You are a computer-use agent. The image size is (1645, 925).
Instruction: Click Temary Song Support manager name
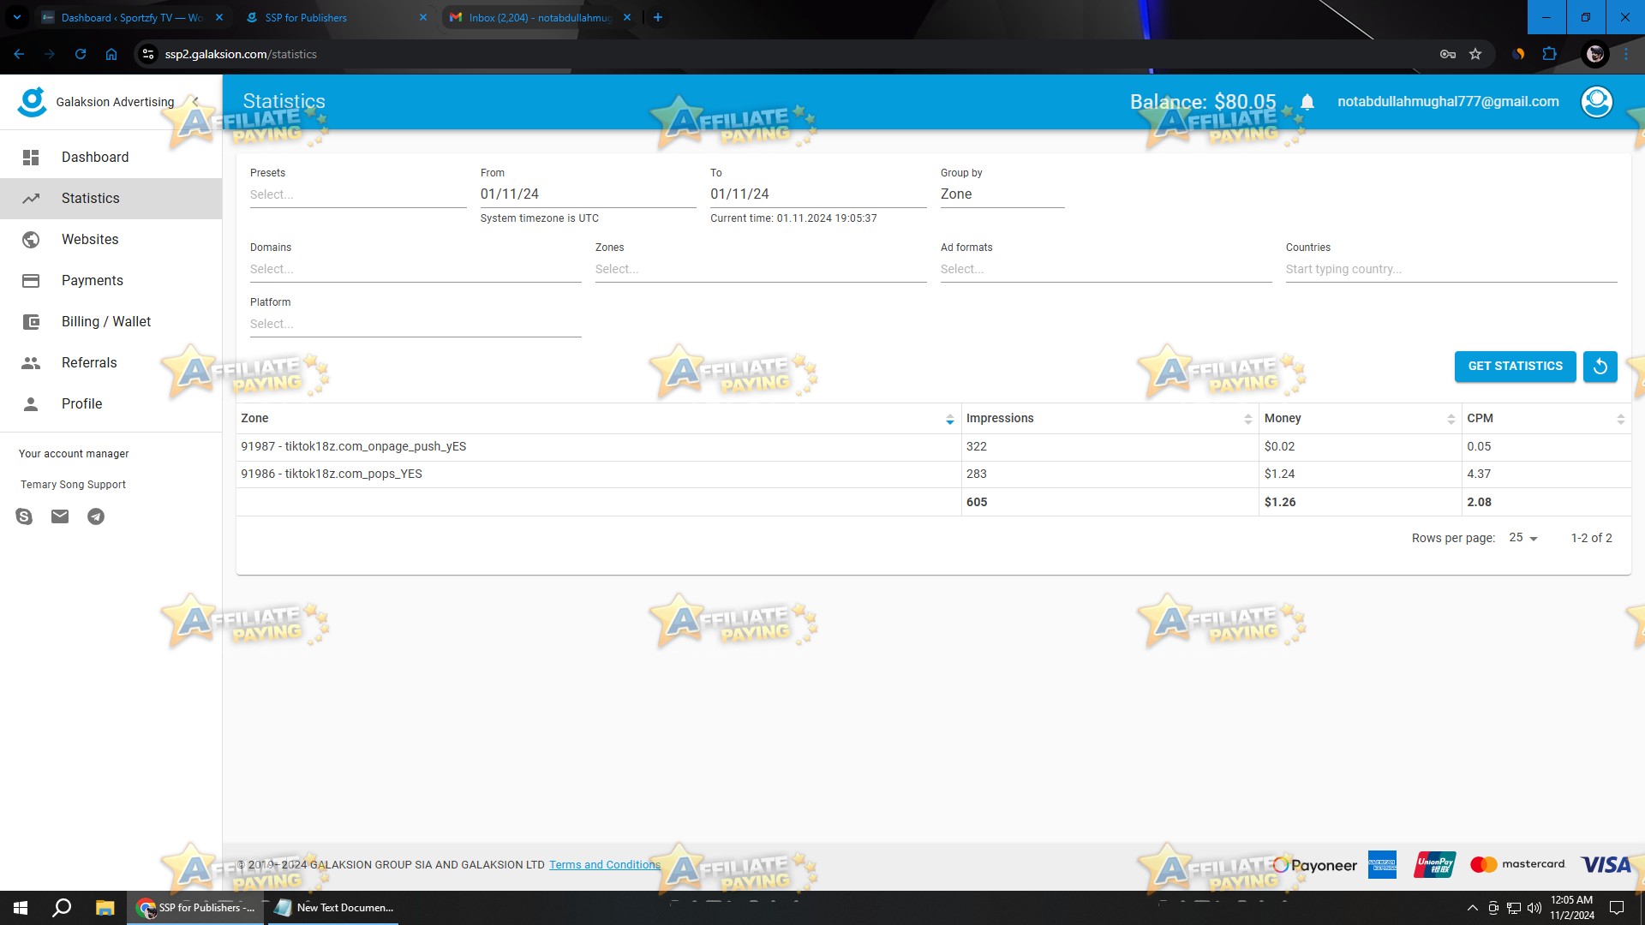(73, 485)
